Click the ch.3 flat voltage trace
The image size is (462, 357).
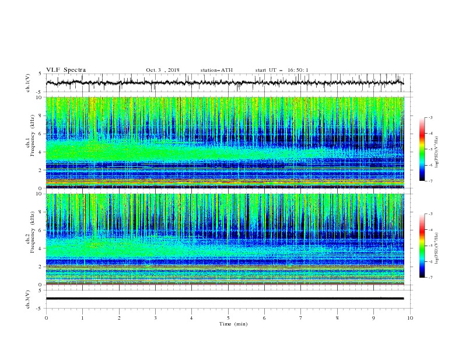point(225,299)
